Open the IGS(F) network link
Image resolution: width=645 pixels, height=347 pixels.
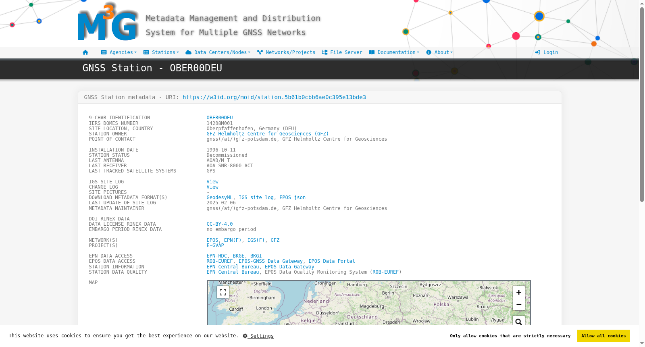point(256,240)
